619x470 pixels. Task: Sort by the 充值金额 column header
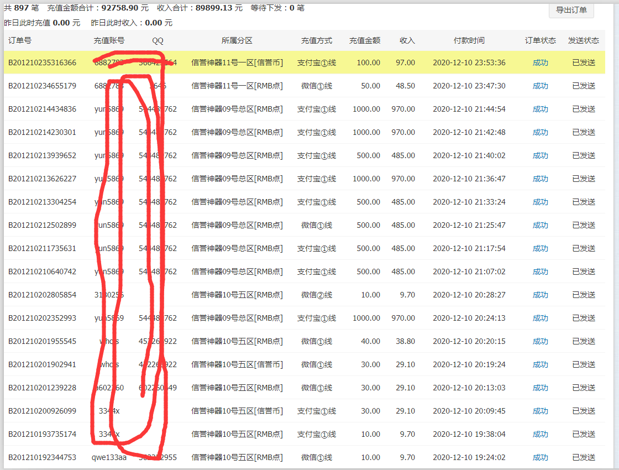tap(364, 40)
